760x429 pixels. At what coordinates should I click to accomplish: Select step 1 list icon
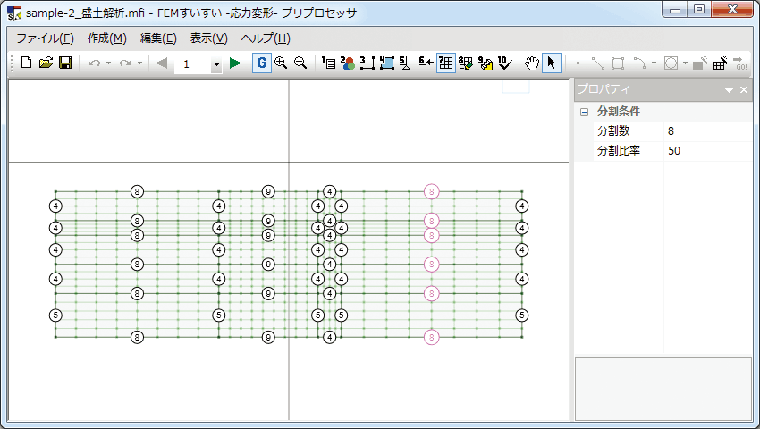329,63
